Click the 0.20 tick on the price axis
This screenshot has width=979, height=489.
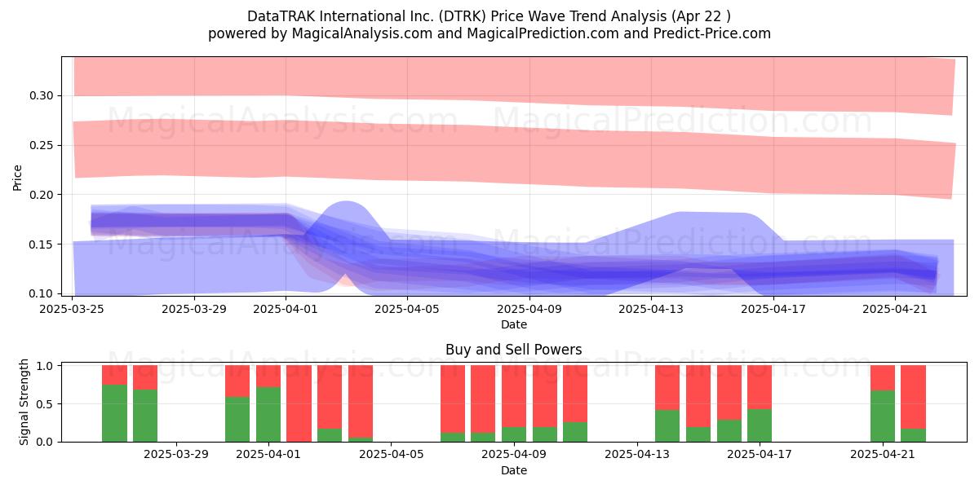tap(42, 195)
